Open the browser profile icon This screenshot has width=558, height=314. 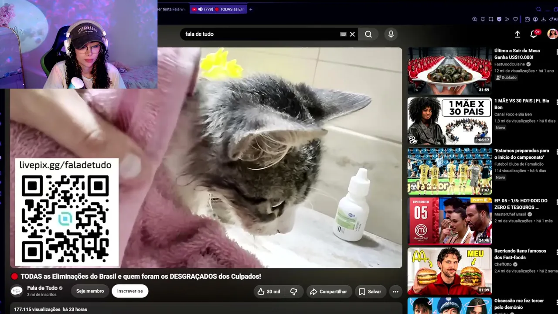[x=535, y=19]
